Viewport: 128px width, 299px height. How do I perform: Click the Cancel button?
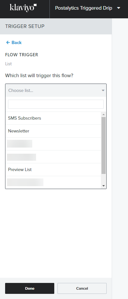click(x=82, y=288)
